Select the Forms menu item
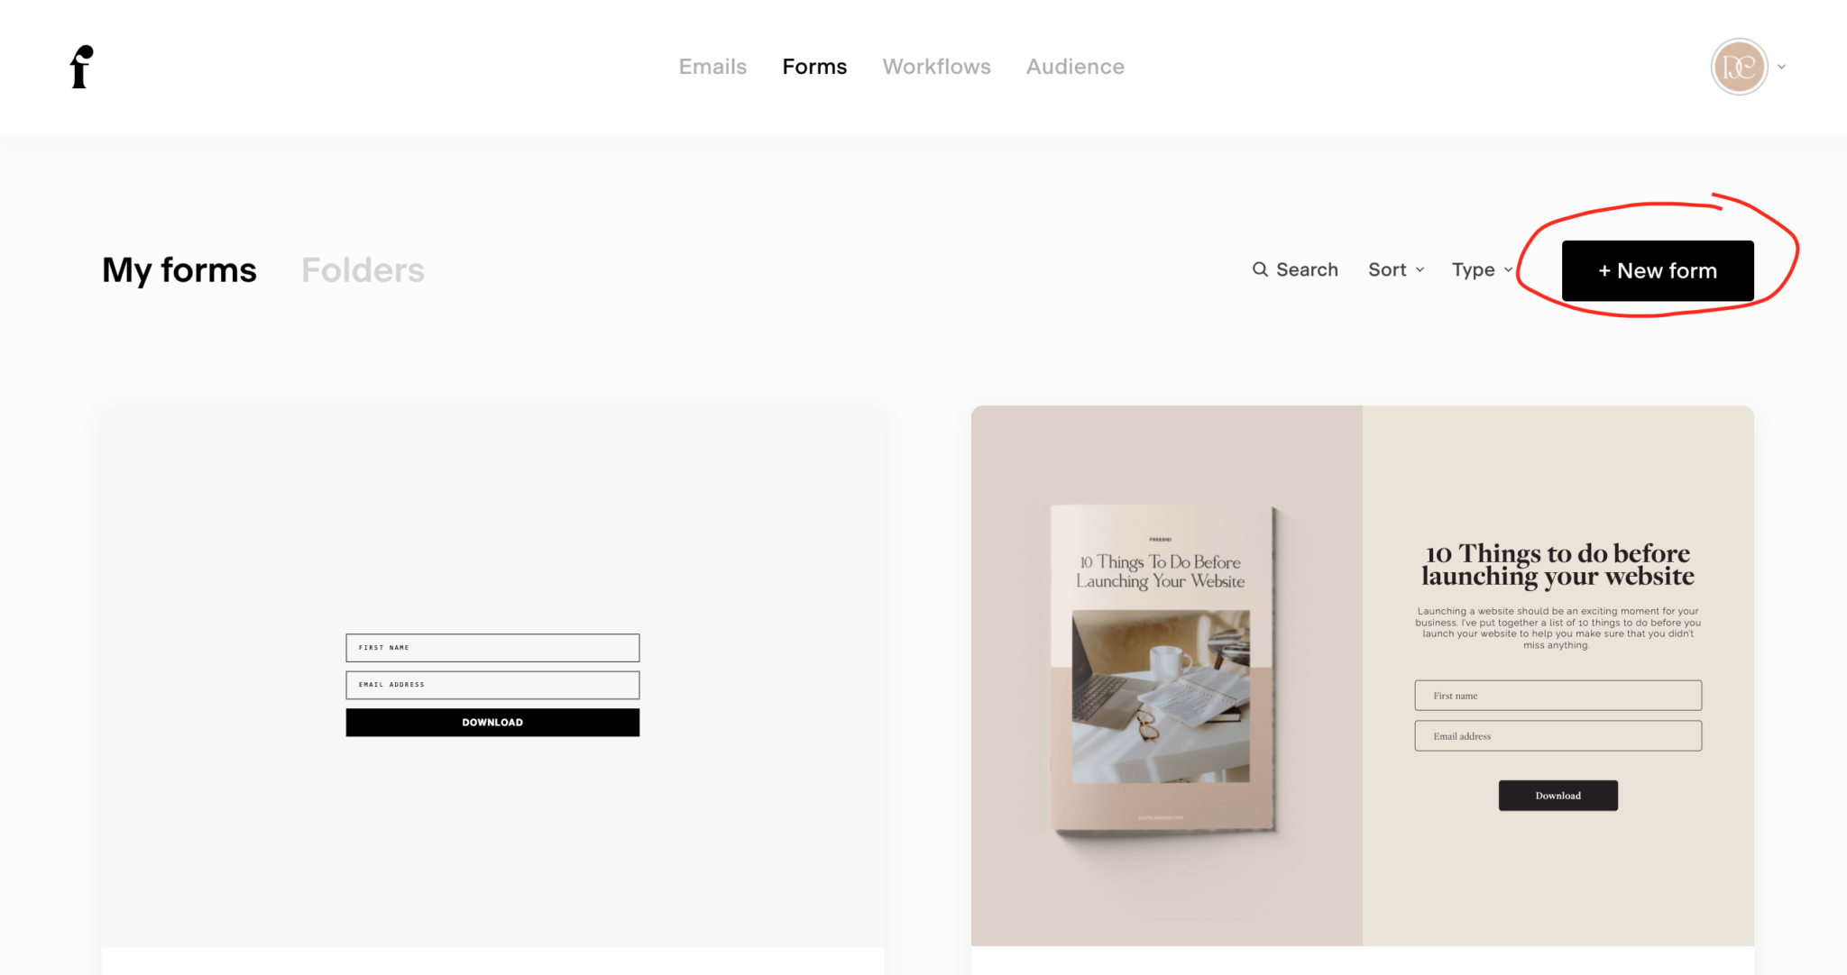This screenshot has width=1847, height=975. click(813, 66)
